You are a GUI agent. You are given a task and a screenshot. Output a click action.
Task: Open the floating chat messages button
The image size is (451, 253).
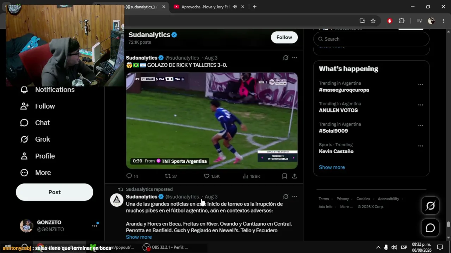point(430,228)
